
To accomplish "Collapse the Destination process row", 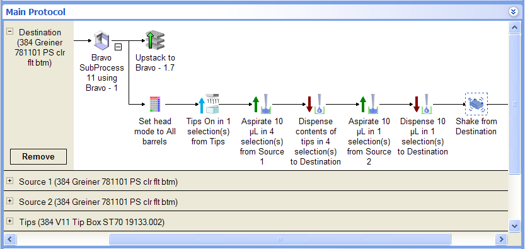I will click(10, 32).
